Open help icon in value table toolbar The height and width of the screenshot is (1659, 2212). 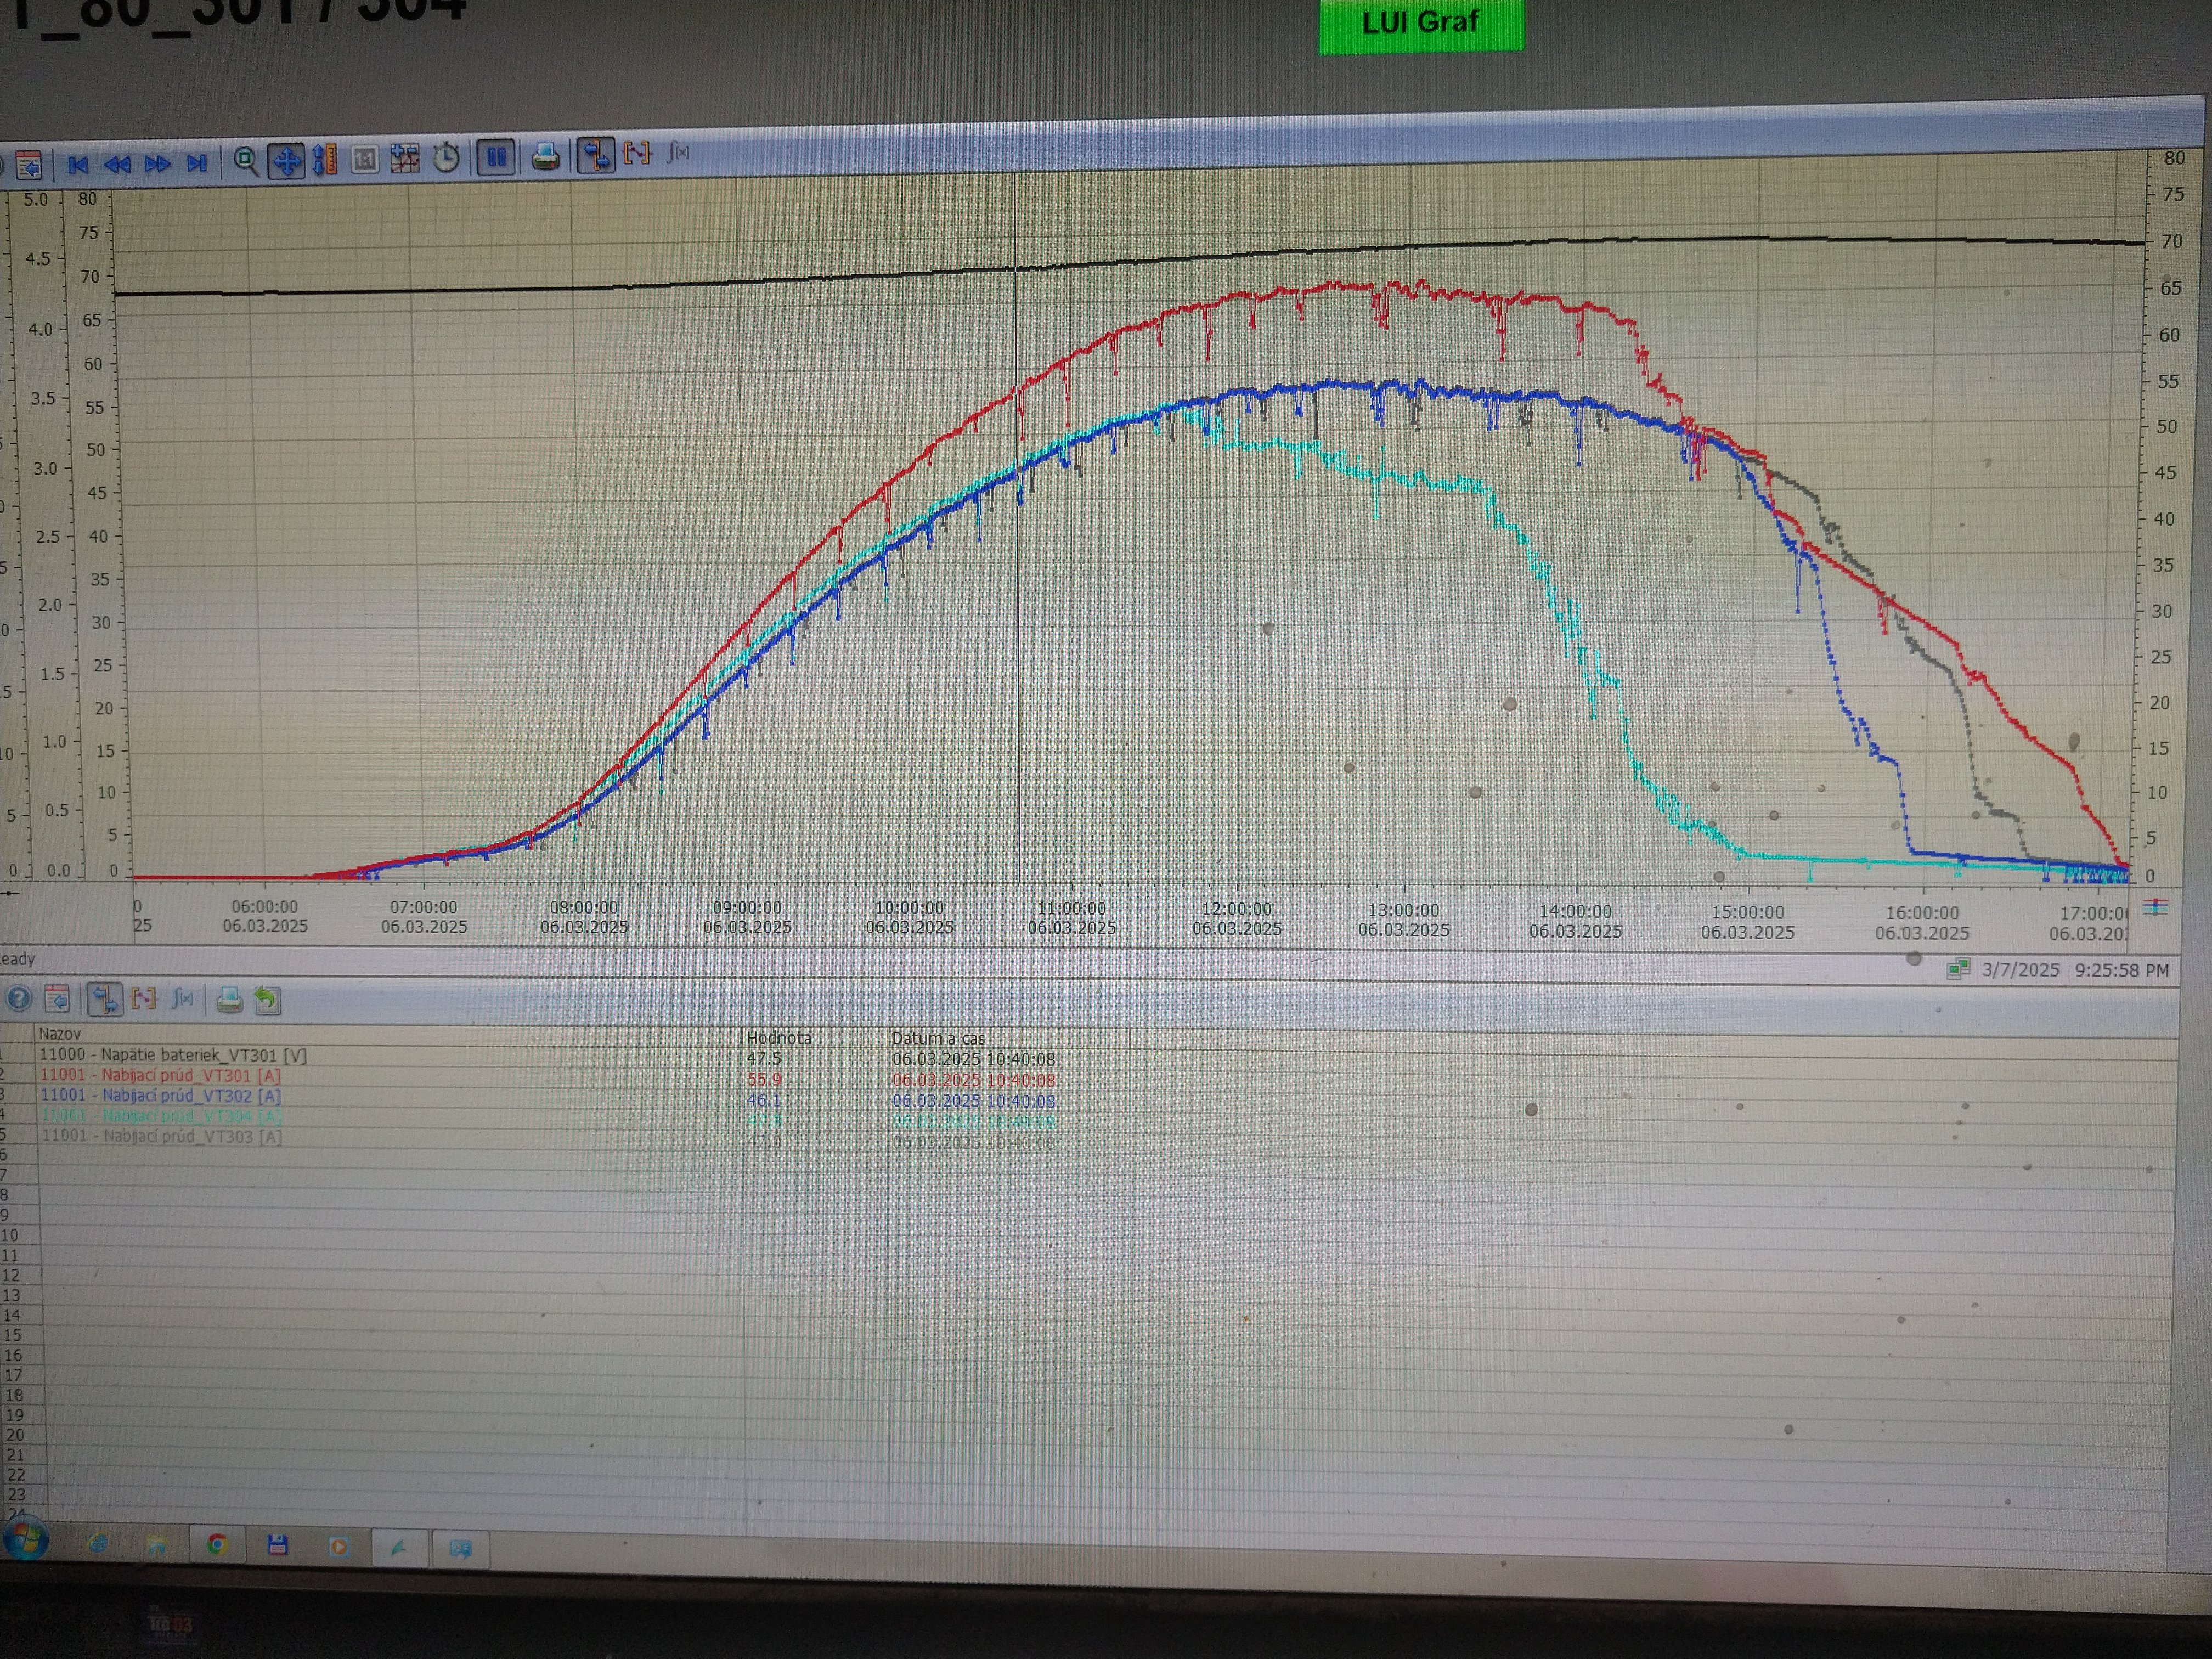(x=19, y=998)
